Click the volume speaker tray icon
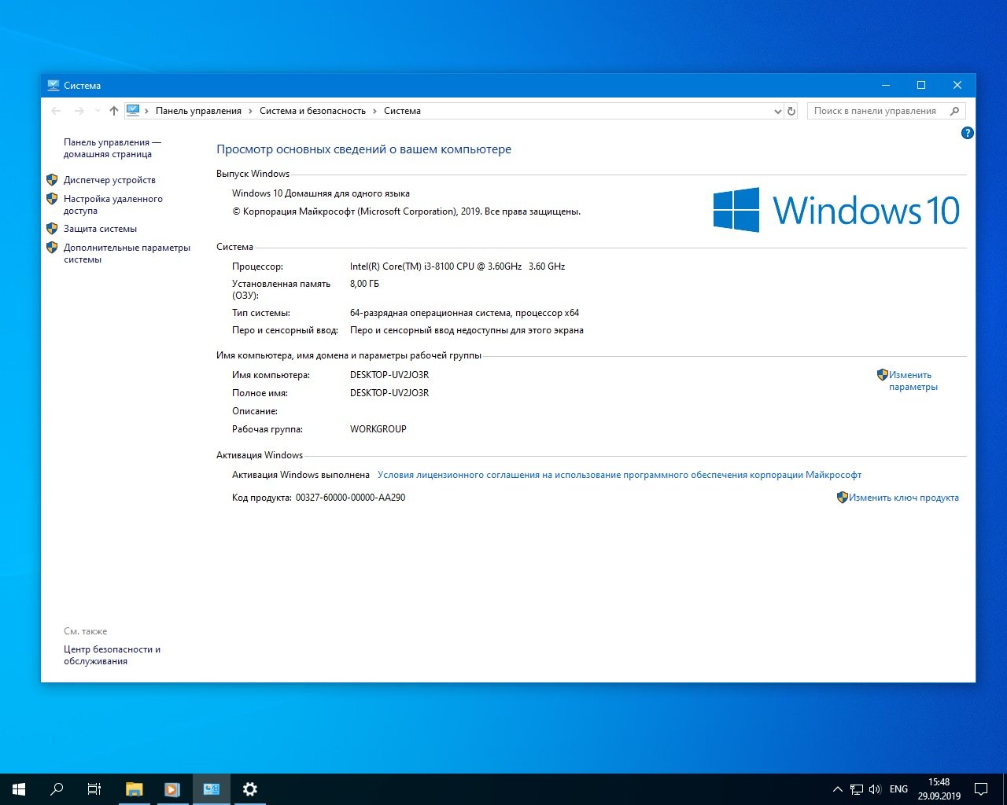Image resolution: width=1007 pixels, height=805 pixels. tap(875, 789)
